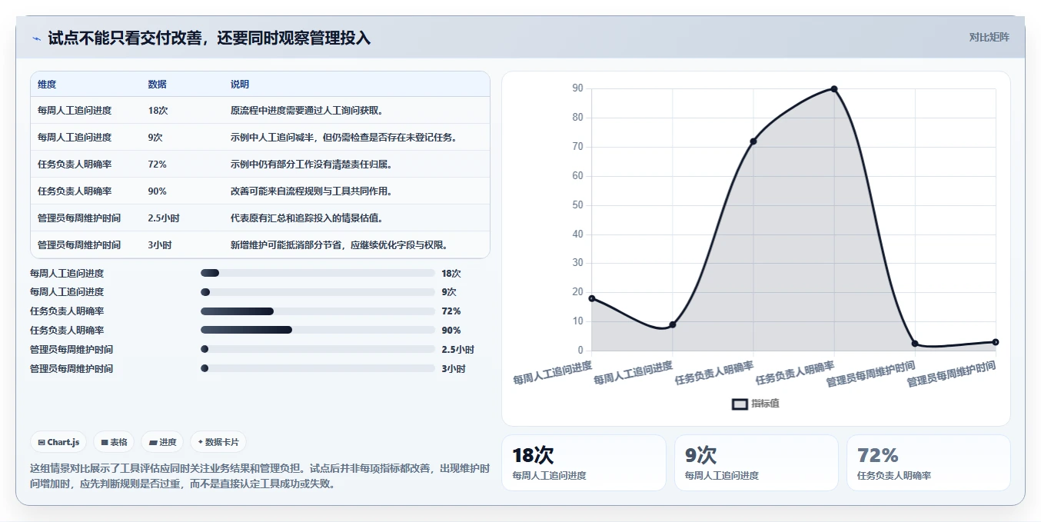Viewport: 1041px width, 522px height.
Task: Click the text 原流程中进度需要通过人工询问获取。
Action: coord(307,111)
